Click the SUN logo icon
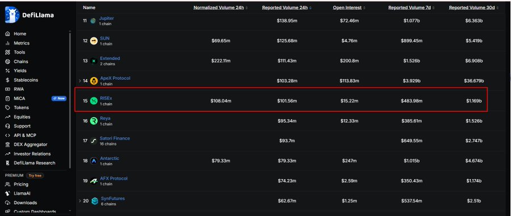The width and height of the screenshot is (511, 216). pos(94,41)
